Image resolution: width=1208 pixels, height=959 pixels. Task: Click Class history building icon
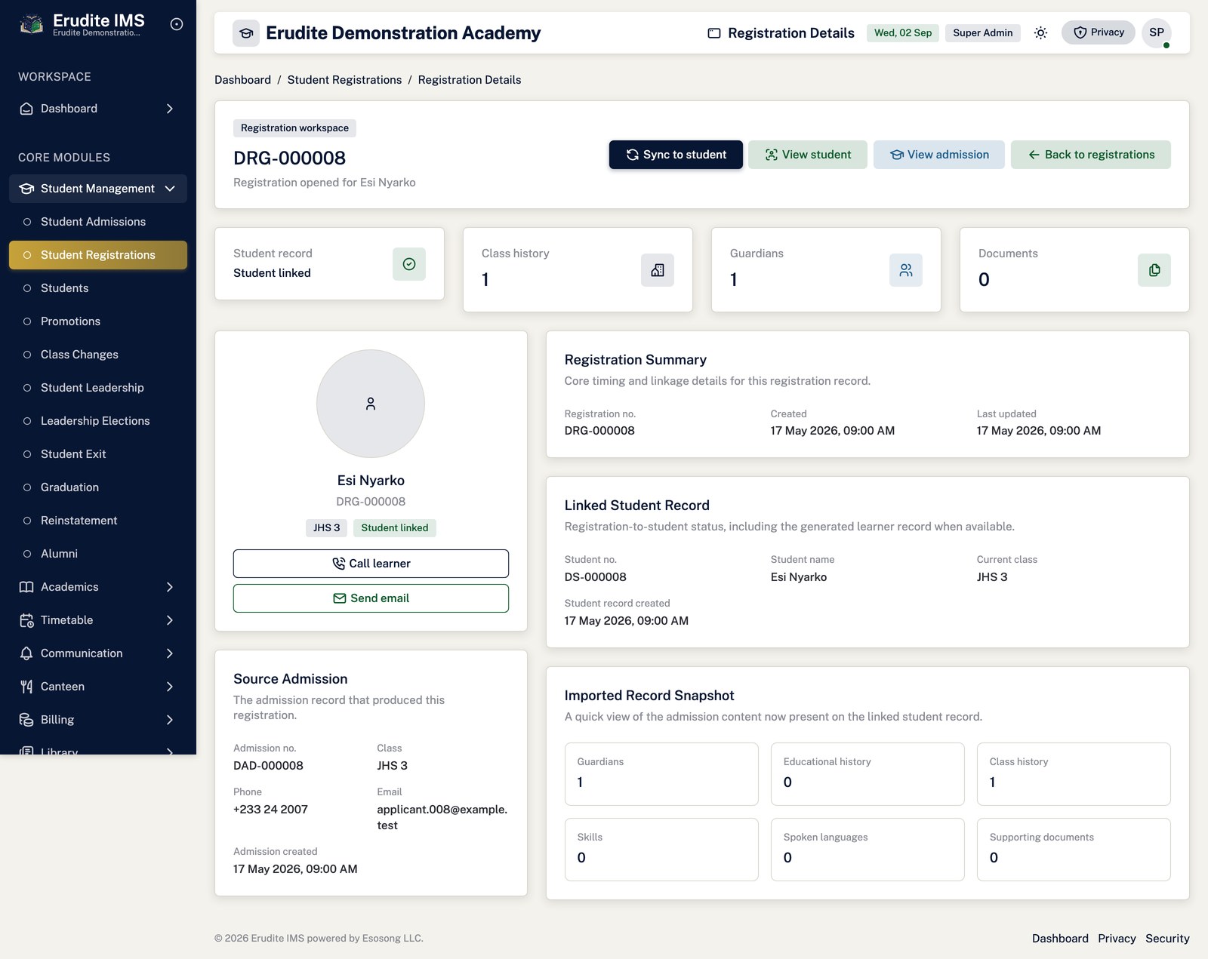tap(658, 270)
